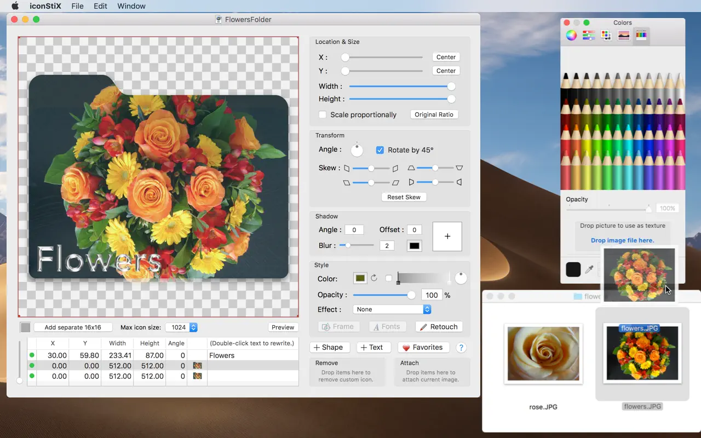Toggle the gradient checkbox beside Color
This screenshot has height=438, width=701.
[388, 278]
